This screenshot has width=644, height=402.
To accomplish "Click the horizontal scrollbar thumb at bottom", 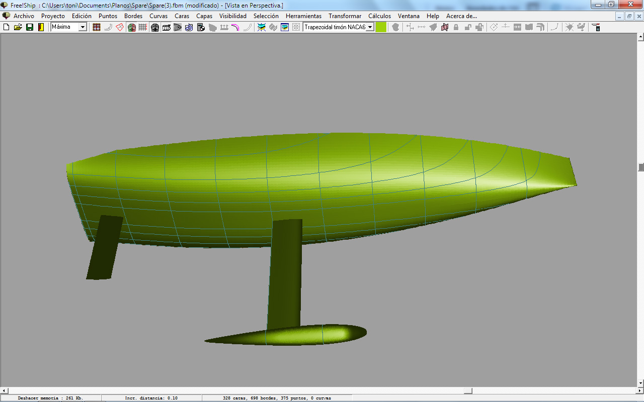I will 468,390.
